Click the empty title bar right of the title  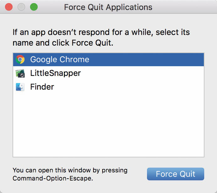coord(184,7)
